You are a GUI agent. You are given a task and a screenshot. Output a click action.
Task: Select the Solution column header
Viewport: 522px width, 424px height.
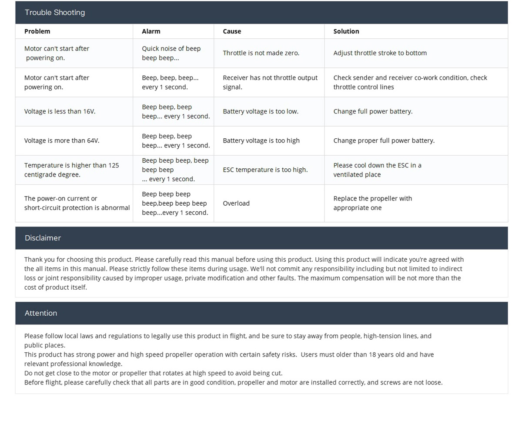(x=346, y=31)
